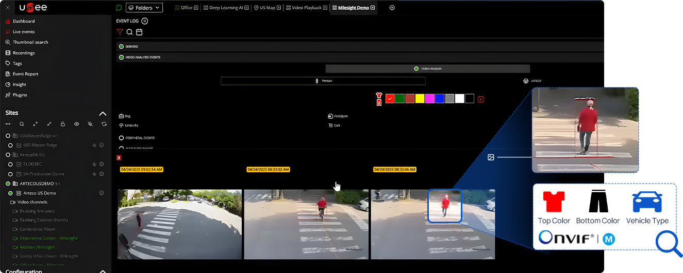Viewport: 683px width, 273px height.
Task: Click the event log search magnifier icon
Action: tap(129, 32)
